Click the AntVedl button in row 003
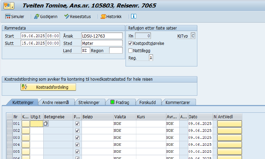 (229, 137)
